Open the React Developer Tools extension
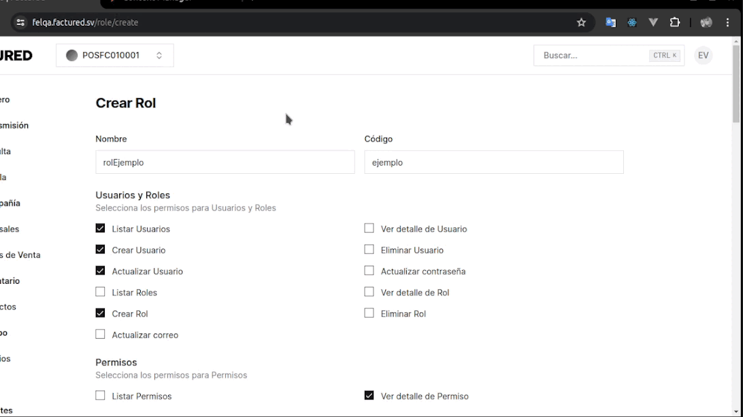Screen dimensions: 743x417 (x=632, y=22)
